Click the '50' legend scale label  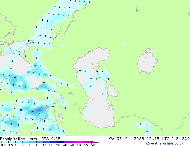click(x=93, y=145)
